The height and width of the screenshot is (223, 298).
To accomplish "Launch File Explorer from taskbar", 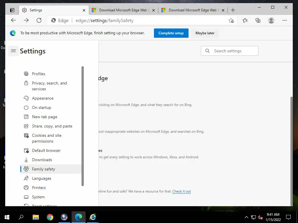I will (36, 217).
